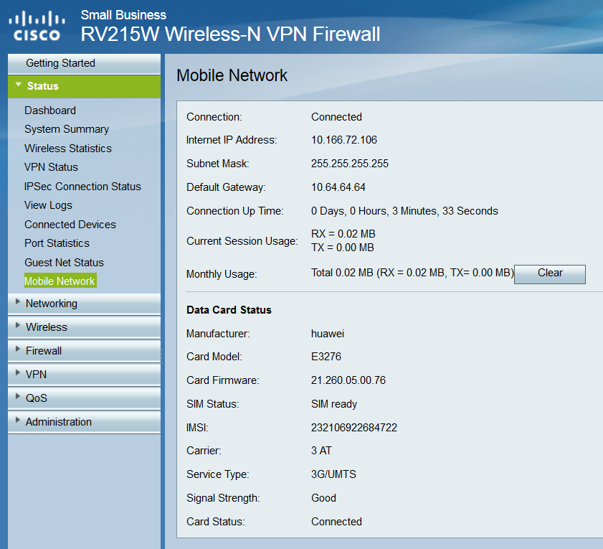Screen dimensions: 603x549
Task: Open the Networking section
Action: (84, 304)
